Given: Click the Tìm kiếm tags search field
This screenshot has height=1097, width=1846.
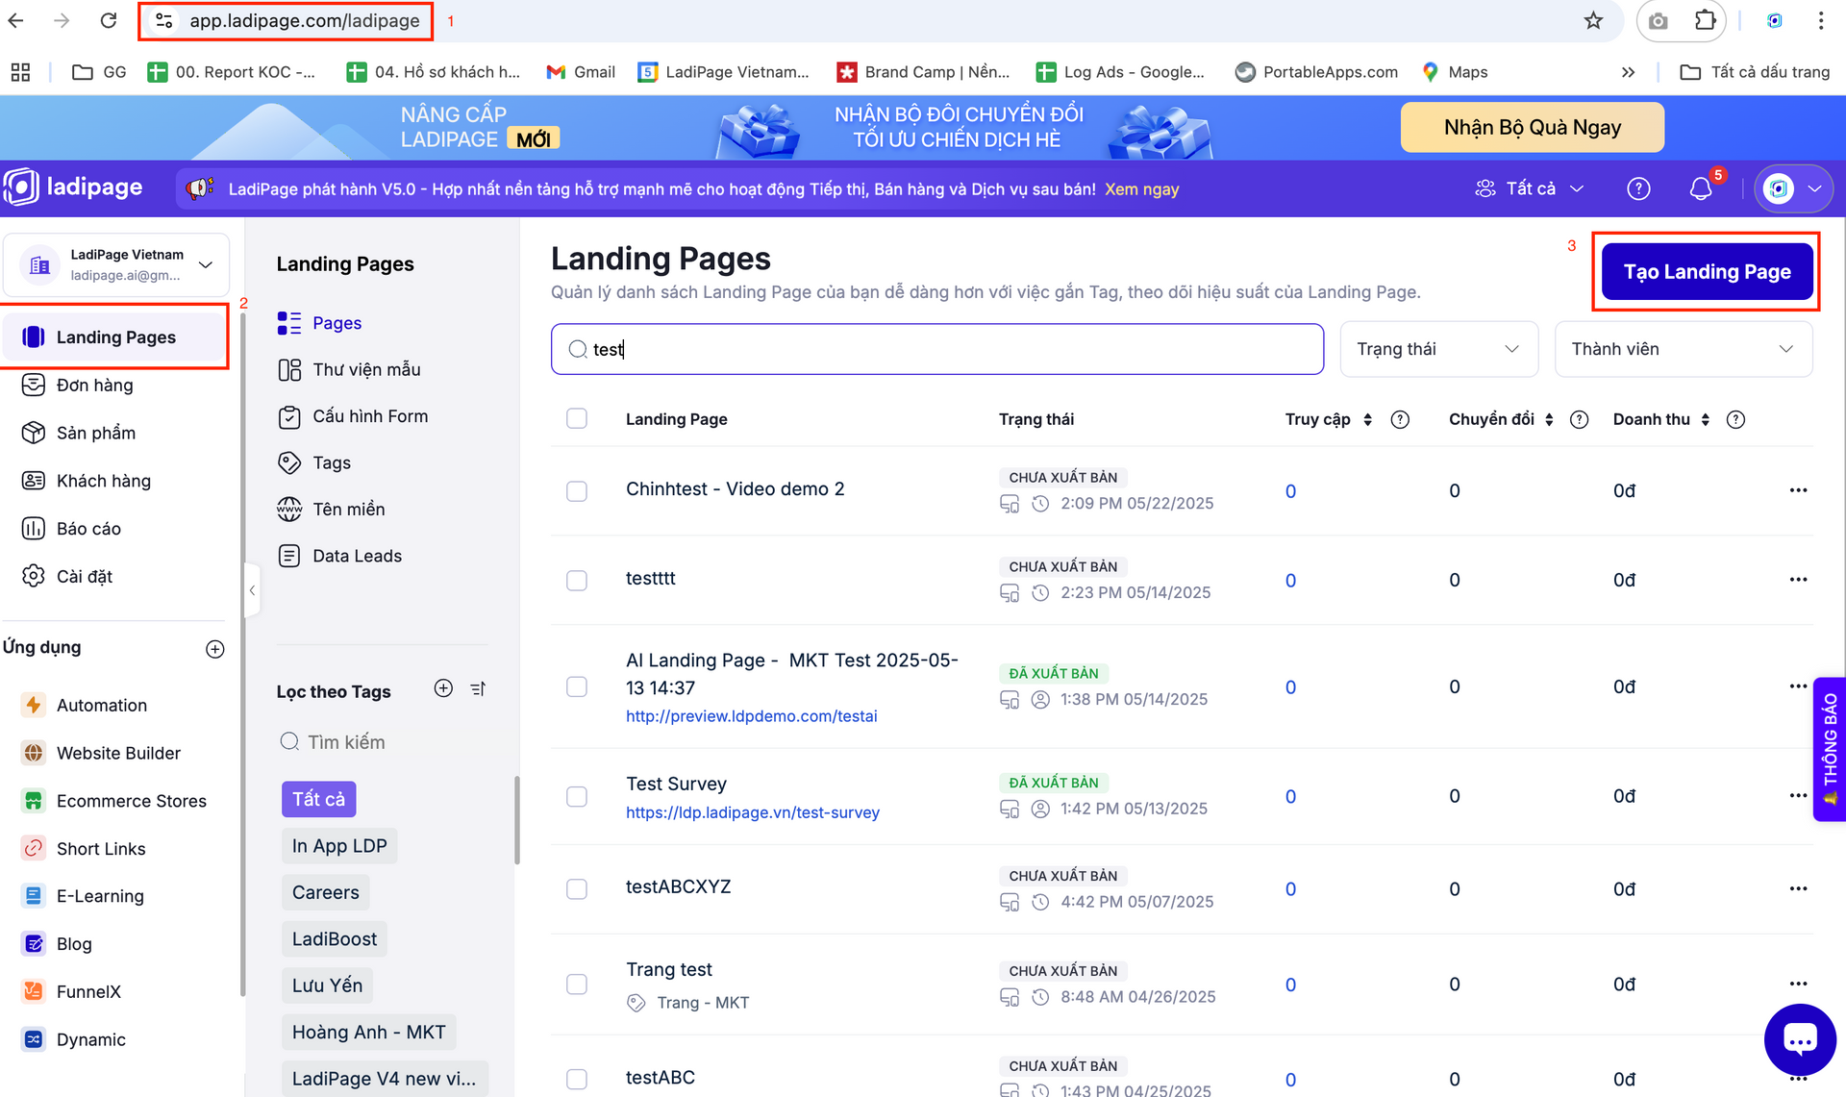Looking at the screenshot, I should coord(383,742).
